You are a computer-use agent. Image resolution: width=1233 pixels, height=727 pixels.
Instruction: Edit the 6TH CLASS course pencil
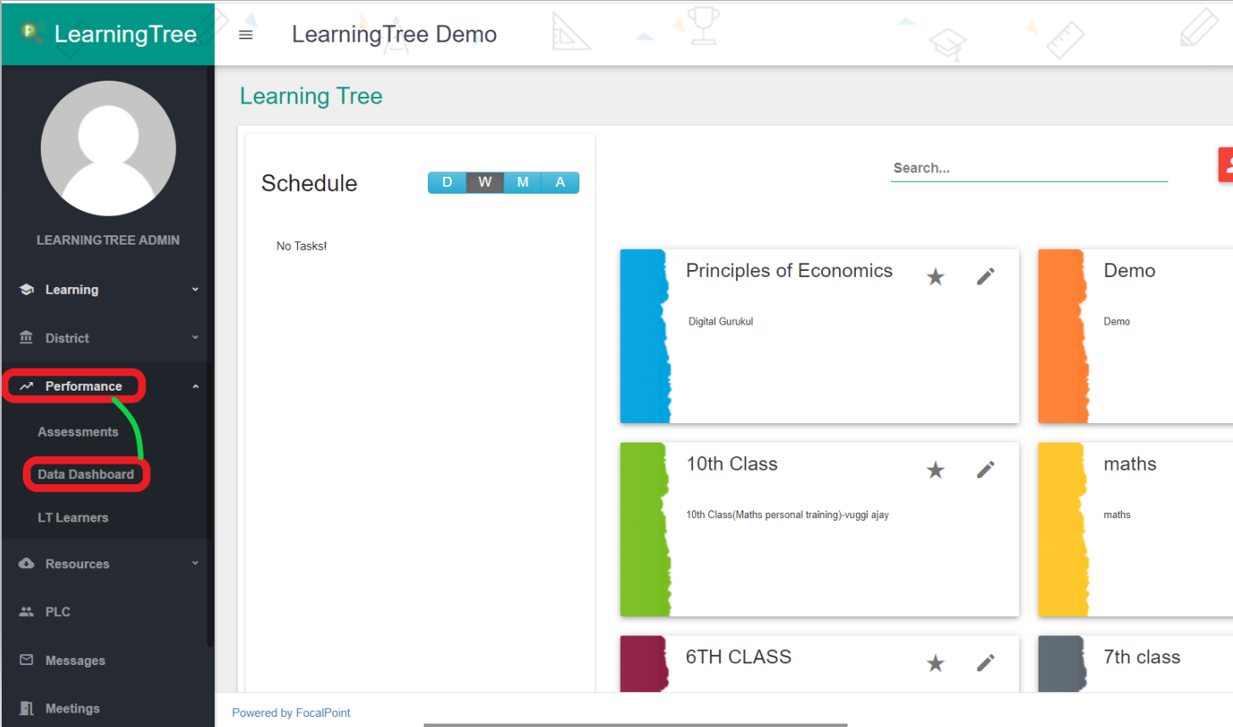[985, 663]
